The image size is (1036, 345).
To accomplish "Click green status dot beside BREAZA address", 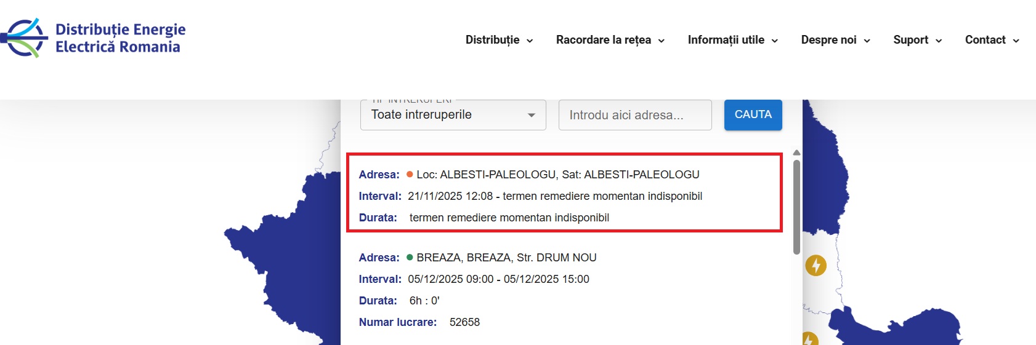I will click(x=410, y=258).
